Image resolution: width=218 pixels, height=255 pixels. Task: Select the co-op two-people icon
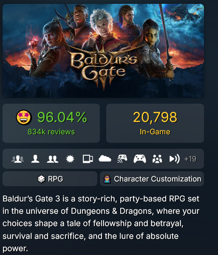(x=53, y=159)
